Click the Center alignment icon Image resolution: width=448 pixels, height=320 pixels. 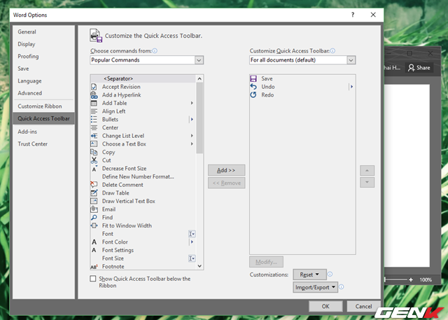[x=94, y=127]
